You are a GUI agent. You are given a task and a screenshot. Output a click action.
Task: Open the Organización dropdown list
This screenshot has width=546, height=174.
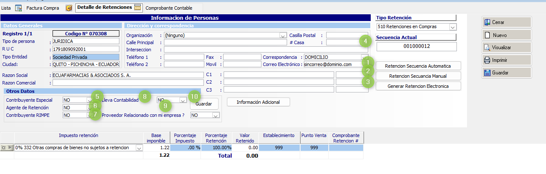point(283,36)
